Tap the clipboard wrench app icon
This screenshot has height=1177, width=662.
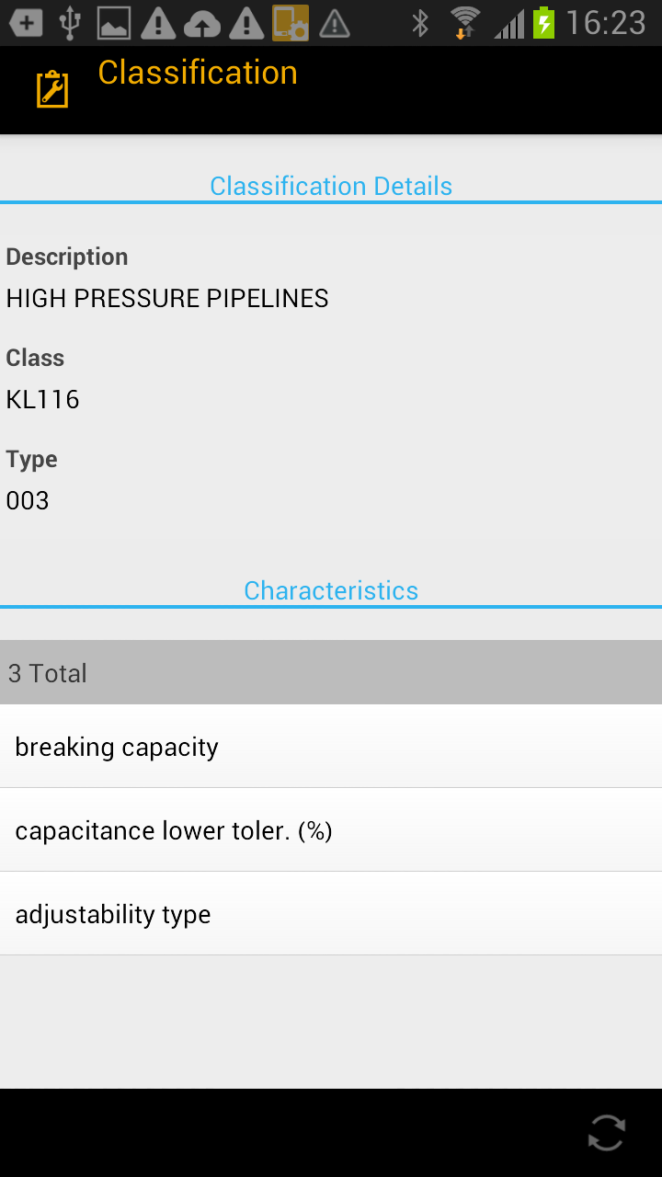(52, 89)
